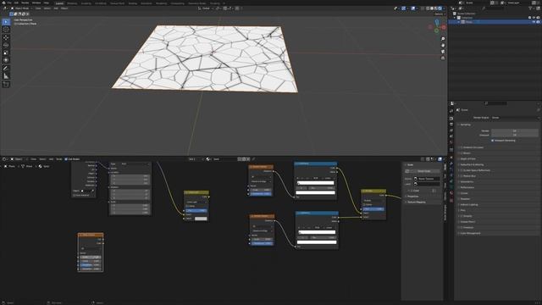Select the Measure ruler tool
This screenshot has height=305, width=542.
pyautogui.click(x=6, y=76)
